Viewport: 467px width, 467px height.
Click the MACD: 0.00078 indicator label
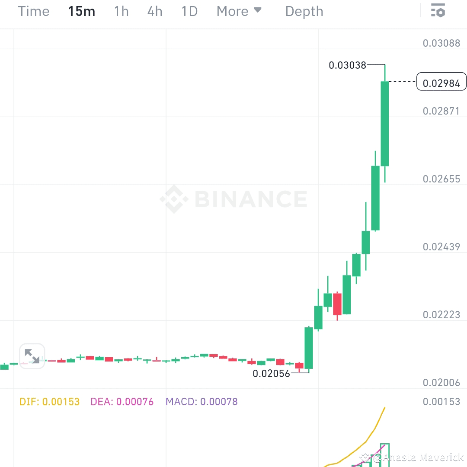[x=201, y=401]
